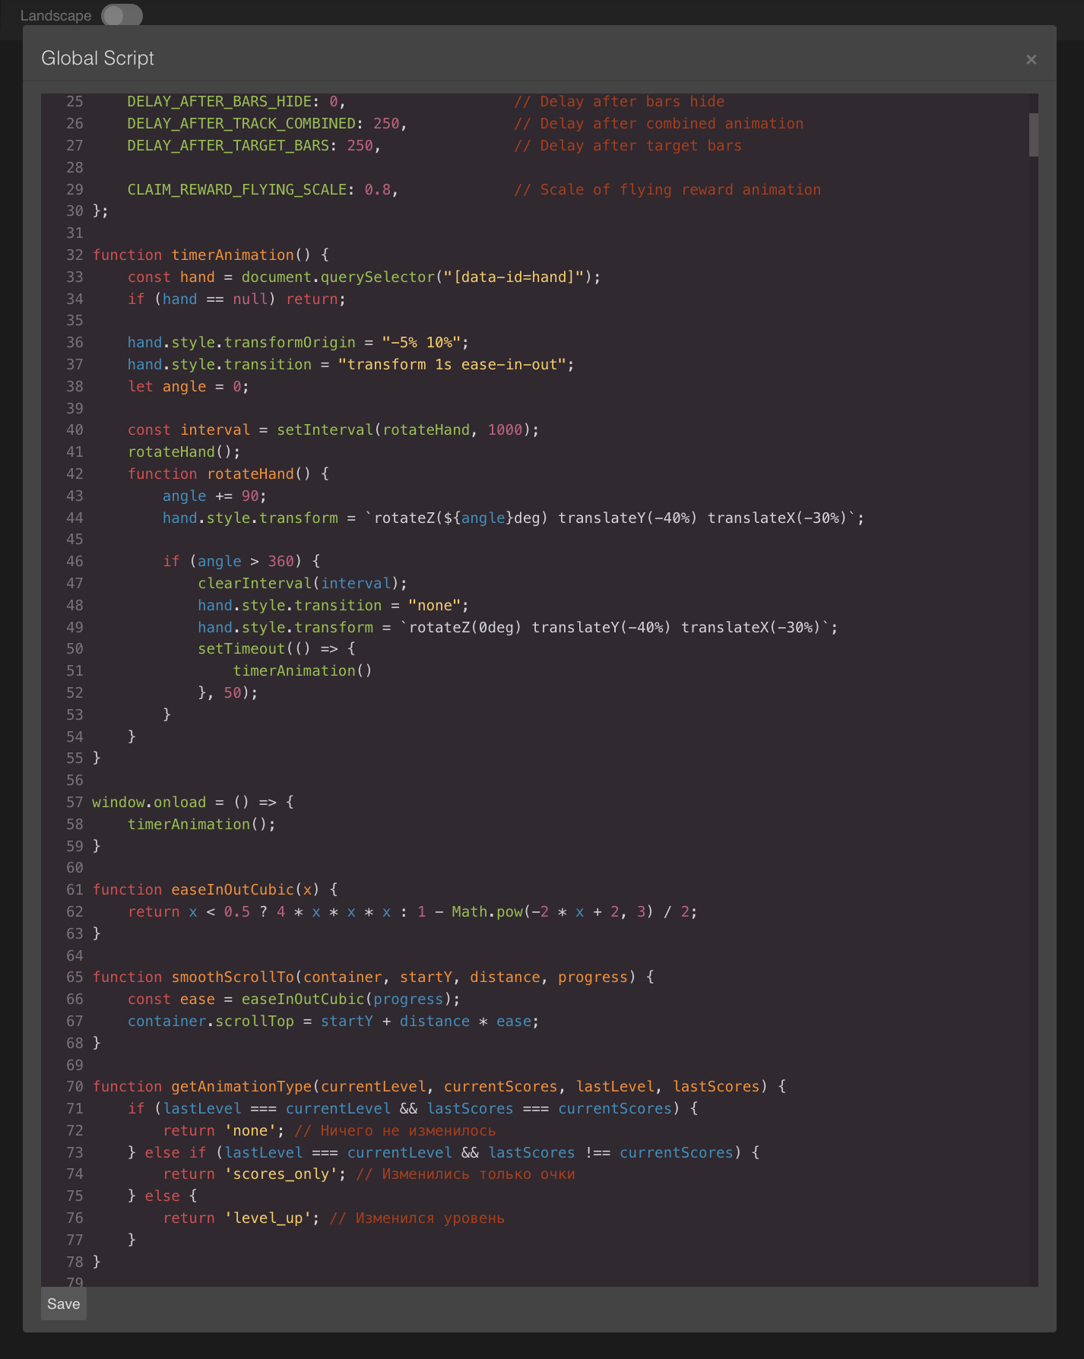Click line number 32 in the gutter
Image resolution: width=1084 pixels, height=1359 pixels.
74,255
